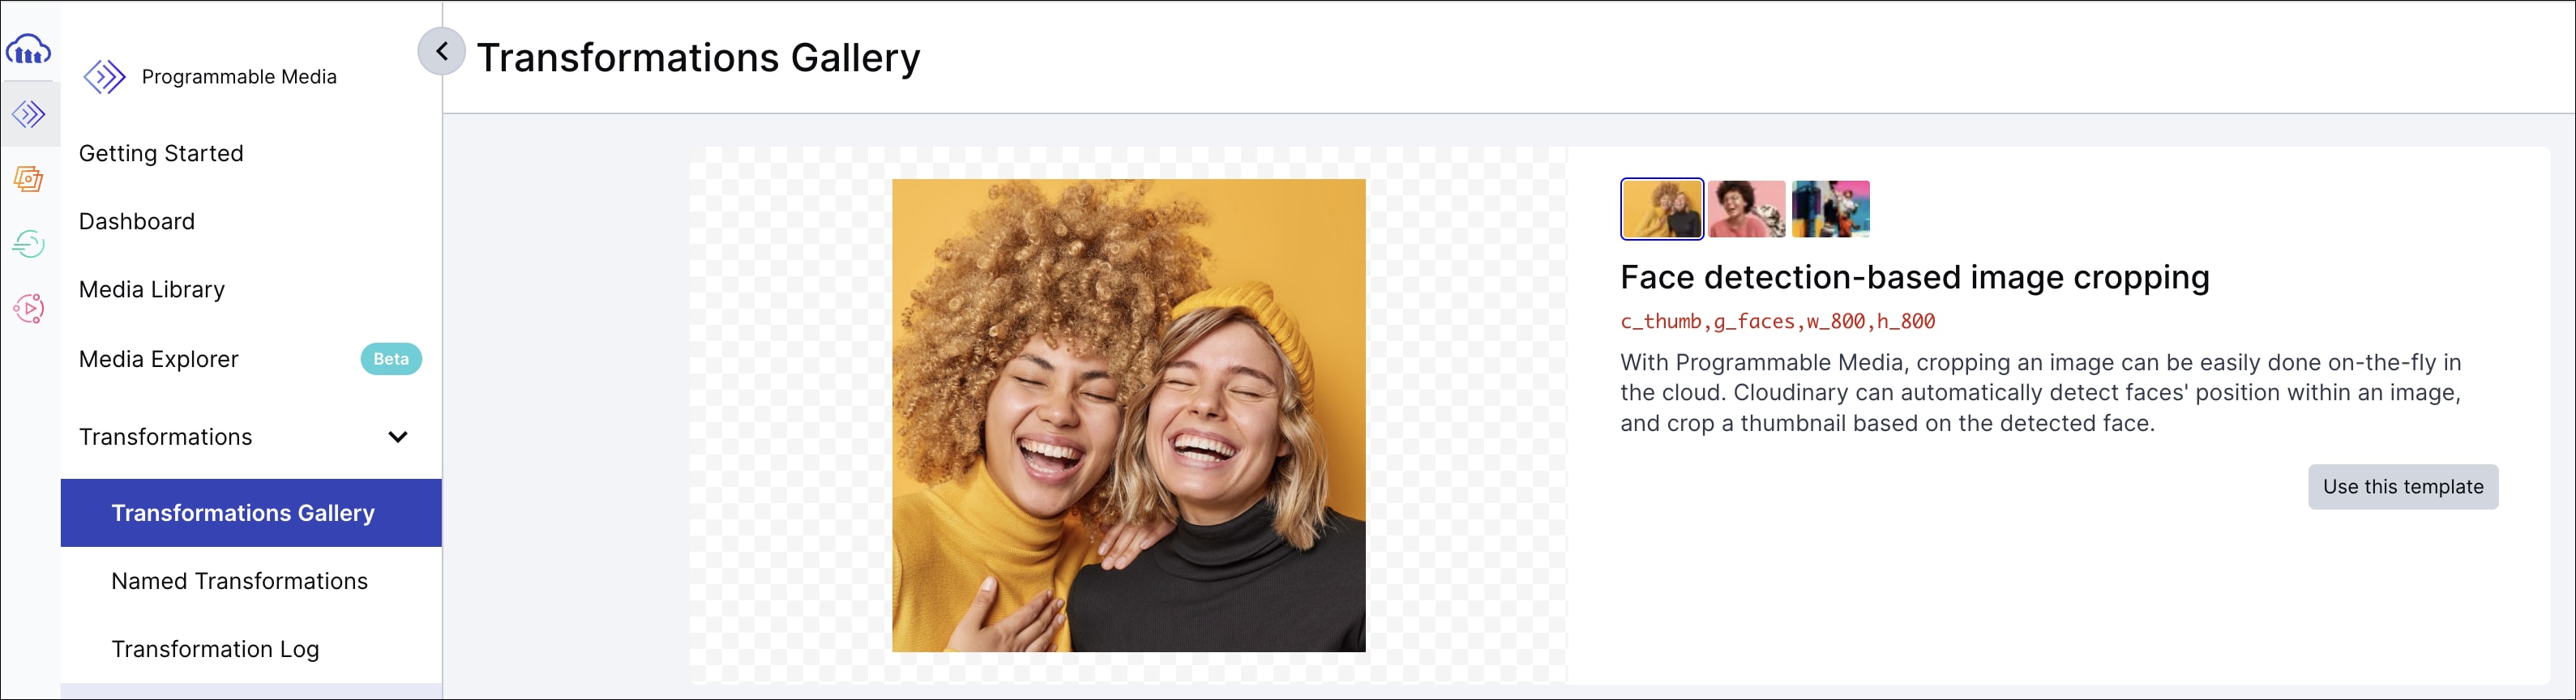Image resolution: width=2576 pixels, height=700 pixels.
Task: Click the Cloudinary cloud logo icon
Action: click(x=29, y=49)
